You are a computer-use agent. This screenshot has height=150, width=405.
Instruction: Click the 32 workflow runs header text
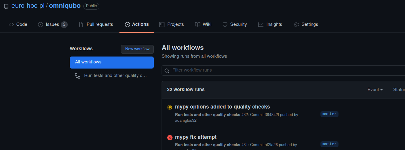pos(186,90)
